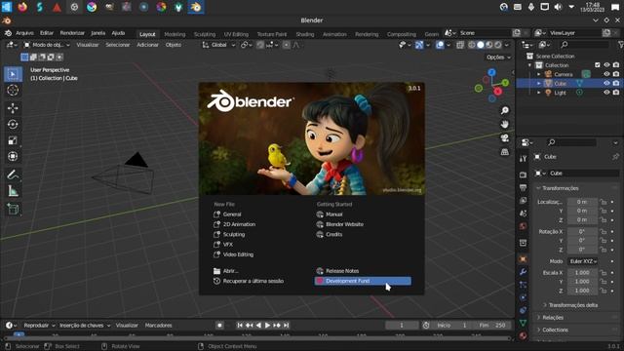Screen dimensions: 624x351
Task: Select the Add Cube tool
Action: (x=13, y=209)
